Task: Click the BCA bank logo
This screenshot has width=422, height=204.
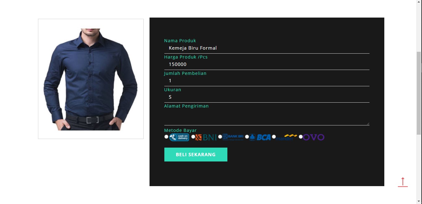Action: tap(260, 137)
